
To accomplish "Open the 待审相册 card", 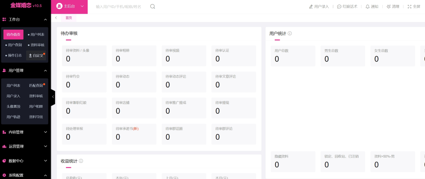I will coord(134,56).
